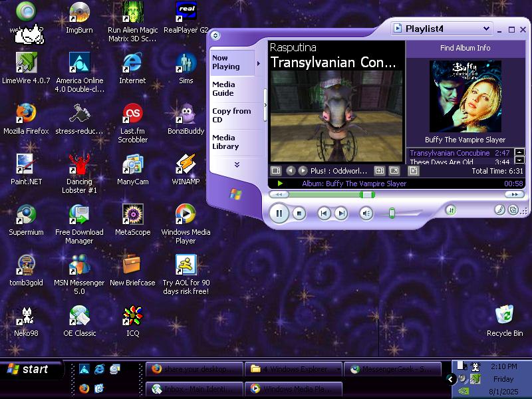
Task: Mute the Media Player sound
Action: [366, 213]
